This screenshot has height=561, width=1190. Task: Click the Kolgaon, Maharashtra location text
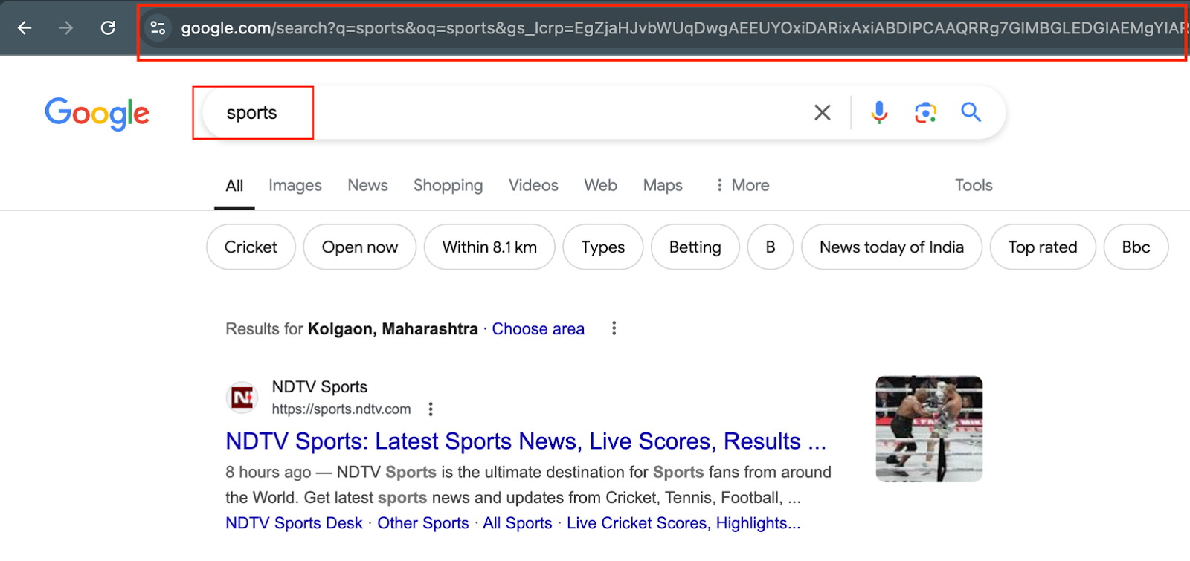(x=393, y=329)
